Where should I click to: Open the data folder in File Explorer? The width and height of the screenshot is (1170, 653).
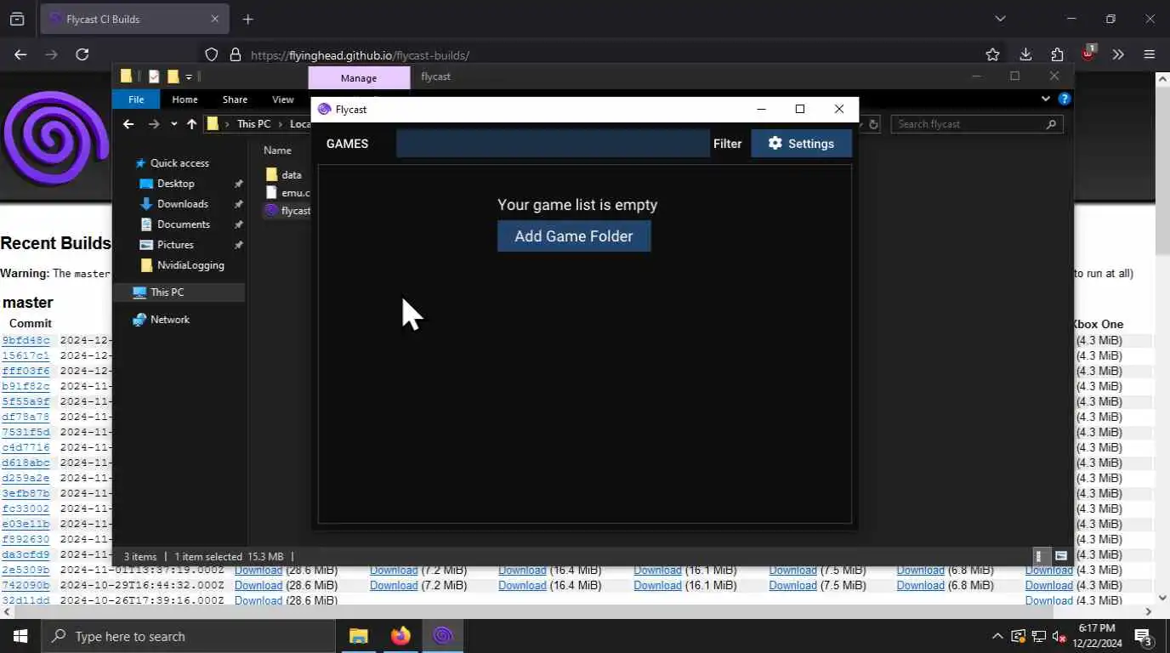(x=283, y=174)
